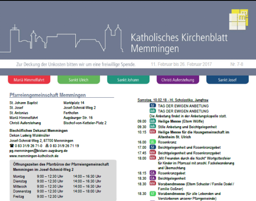The height and width of the screenshot is (201, 256).
Task: Click the CA badge at 18.15 Rosenkranzgebet
Action: (x=152, y=173)
